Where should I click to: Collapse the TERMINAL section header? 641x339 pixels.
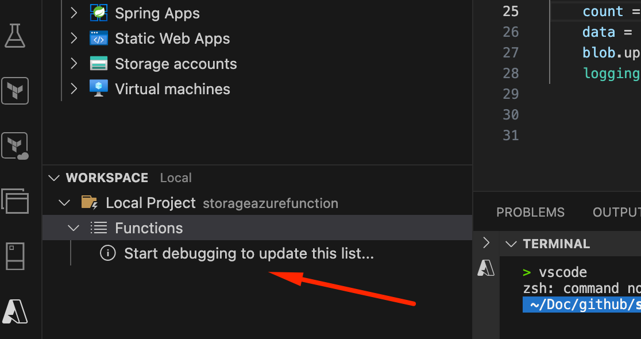click(x=511, y=244)
